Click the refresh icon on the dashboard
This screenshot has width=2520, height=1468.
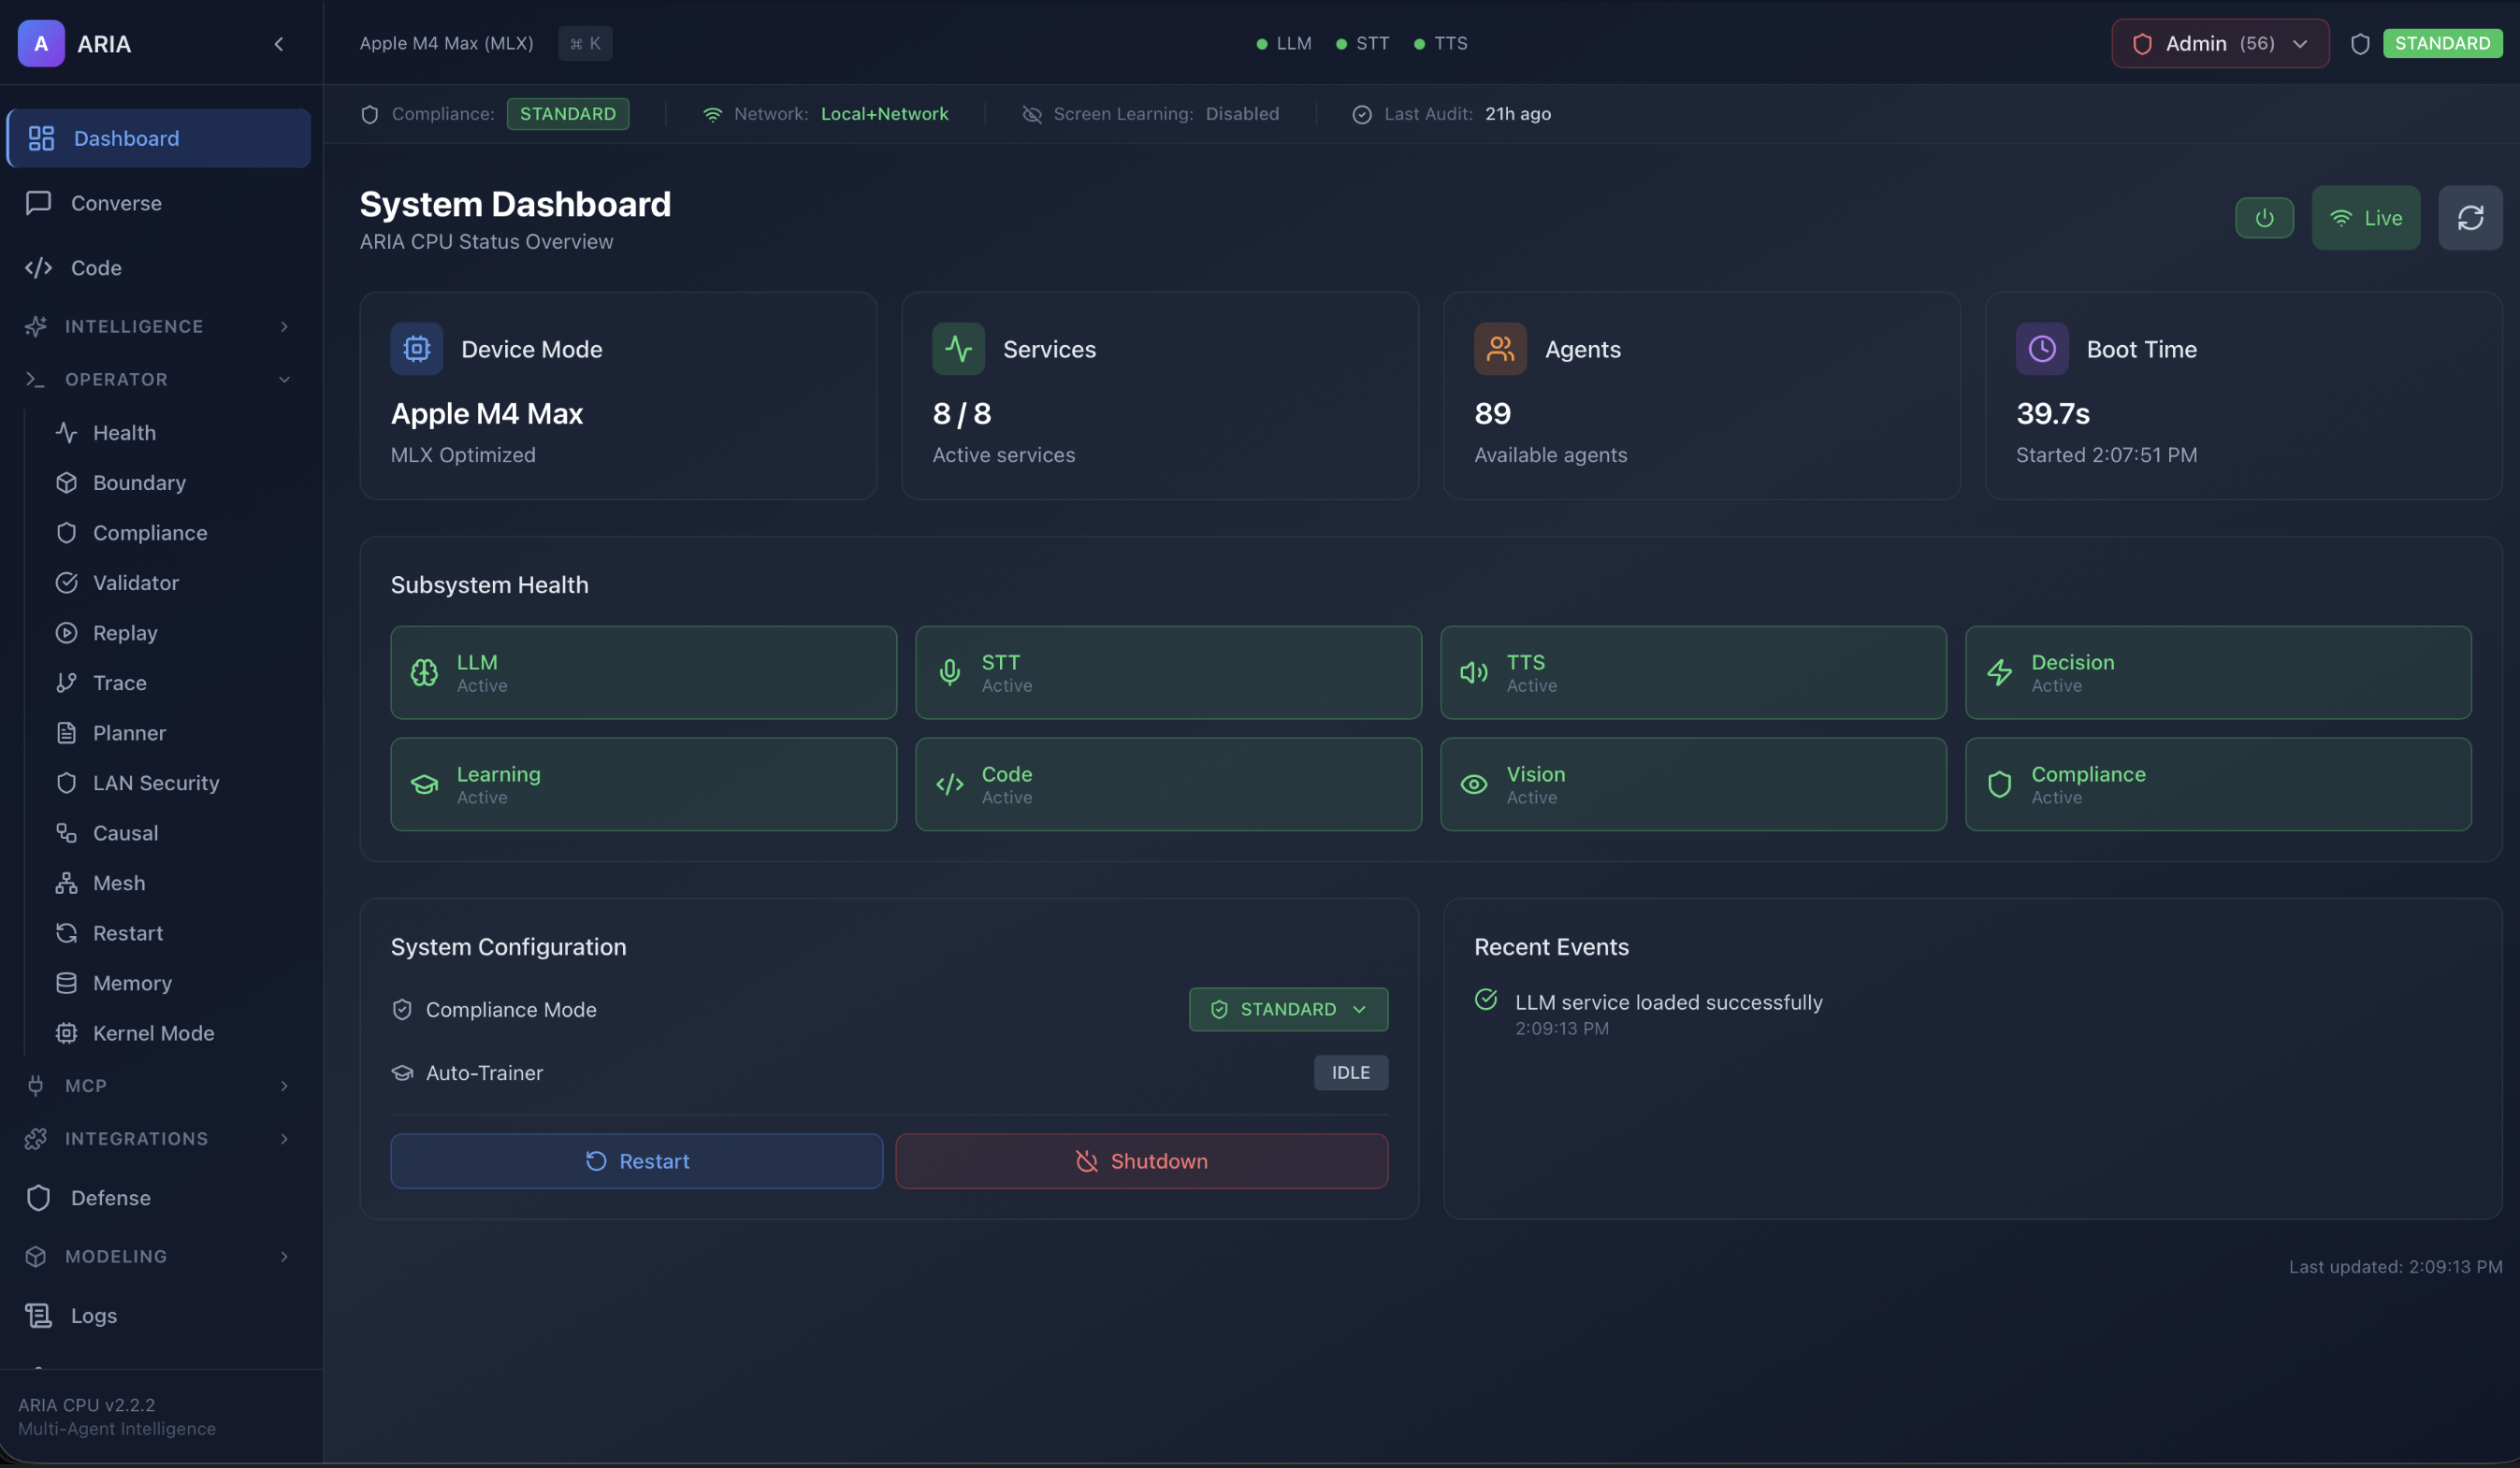[2470, 218]
